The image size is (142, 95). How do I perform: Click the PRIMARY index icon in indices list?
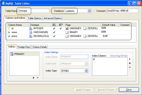coord(12,54)
